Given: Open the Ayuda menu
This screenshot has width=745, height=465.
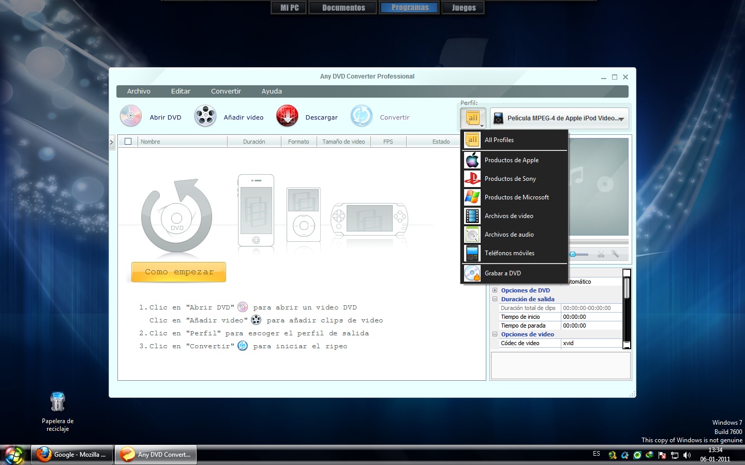Looking at the screenshot, I should (x=272, y=91).
